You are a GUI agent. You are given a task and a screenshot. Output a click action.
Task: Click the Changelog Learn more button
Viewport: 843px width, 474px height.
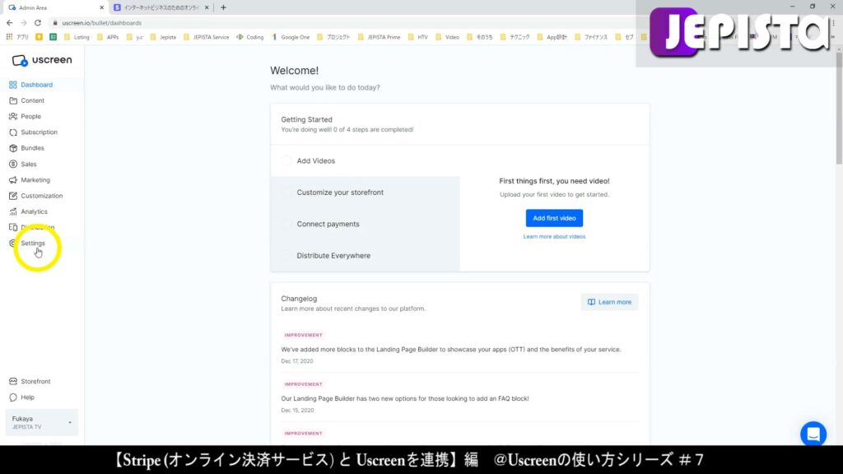(609, 302)
